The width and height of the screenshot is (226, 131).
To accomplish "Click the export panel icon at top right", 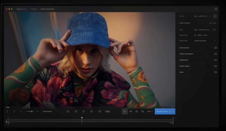I will point(216,9).
